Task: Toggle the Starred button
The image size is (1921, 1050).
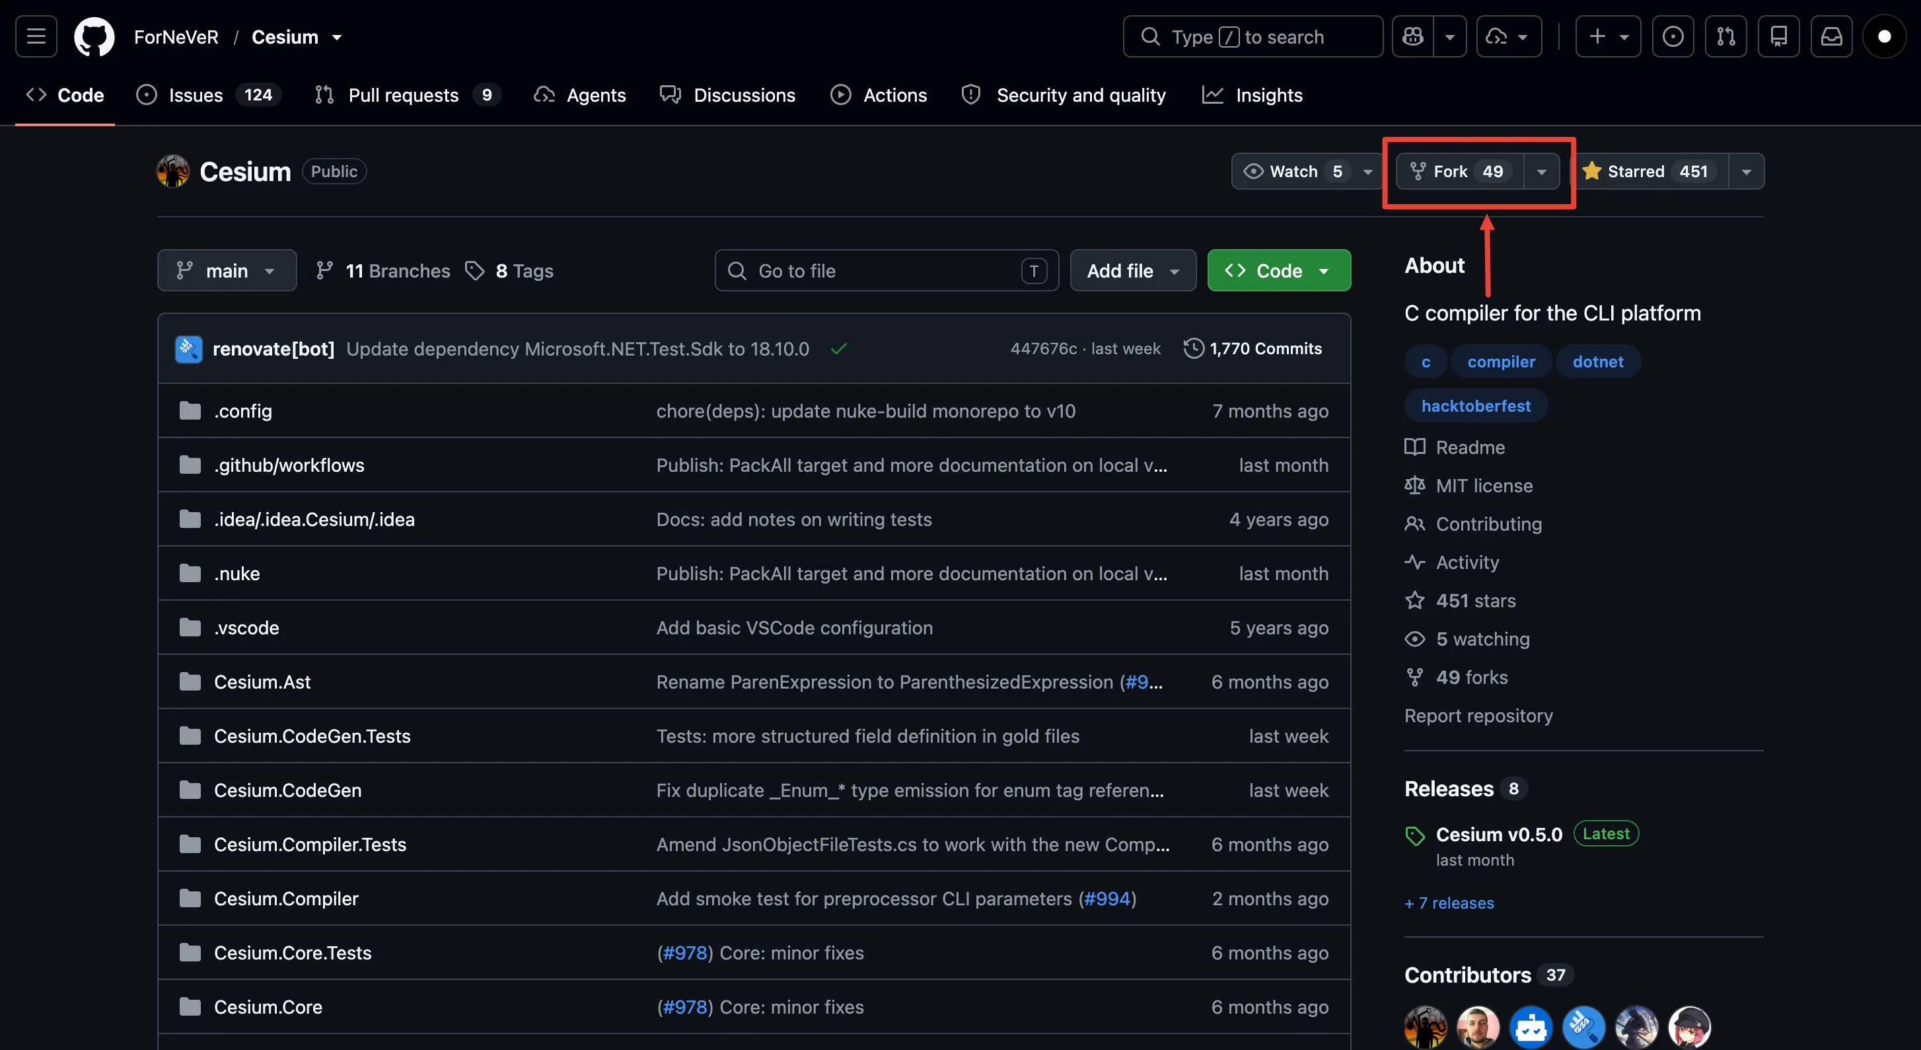Action: (1651, 172)
